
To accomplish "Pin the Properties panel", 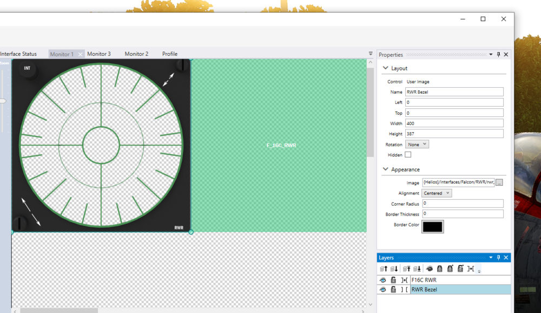I will [x=498, y=55].
